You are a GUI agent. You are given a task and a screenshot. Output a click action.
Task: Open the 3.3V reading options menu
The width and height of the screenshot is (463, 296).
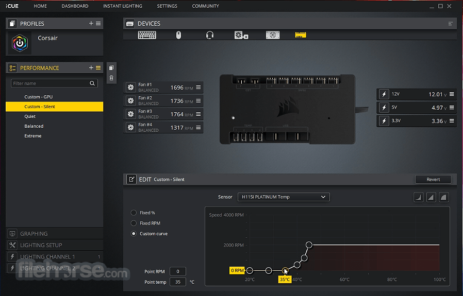point(452,121)
